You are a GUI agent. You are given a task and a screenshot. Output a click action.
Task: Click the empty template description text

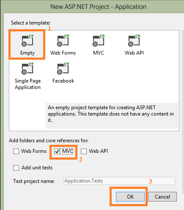point(111,114)
